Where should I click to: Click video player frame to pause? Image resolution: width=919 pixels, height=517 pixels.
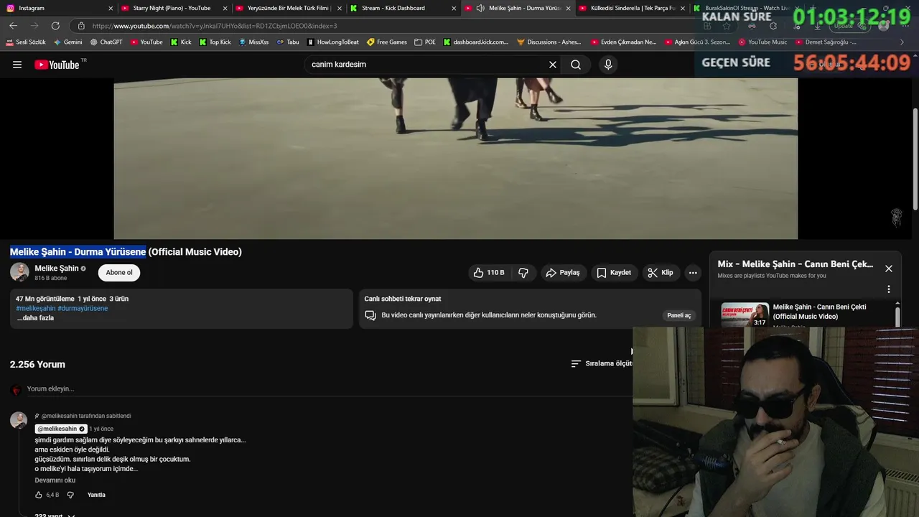tap(455, 158)
